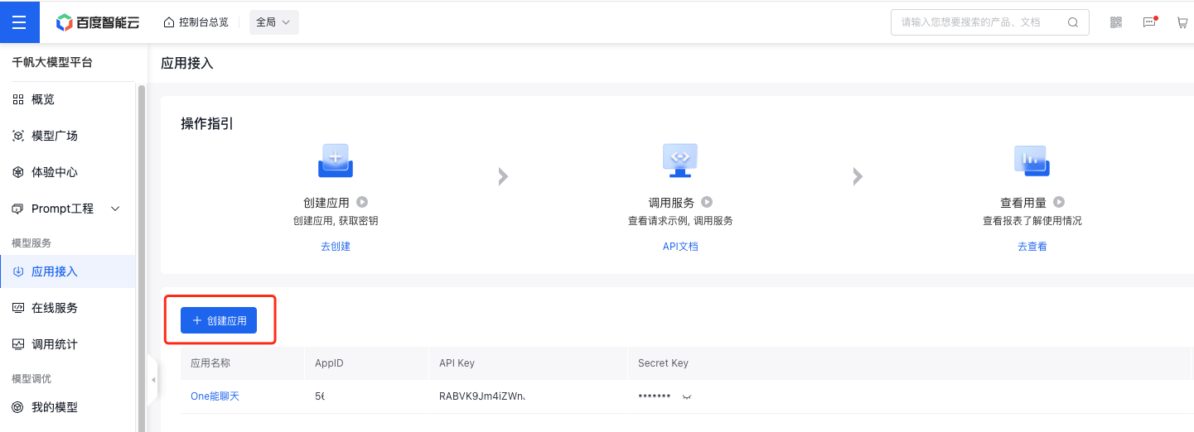The image size is (1194, 432).
Task: Open the 去查看 link
Action: pyautogui.click(x=1032, y=247)
